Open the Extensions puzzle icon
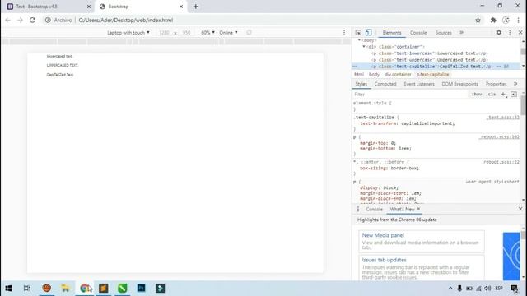The height and width of the screenshot is (296, 527). pos(493,20)
